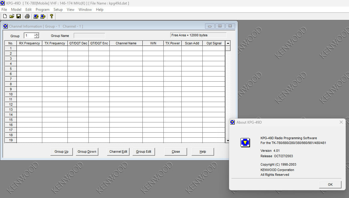This screenshot has height=198, width=349.
Task: Click the Group number input field
Action: click(x=29, y=36)
